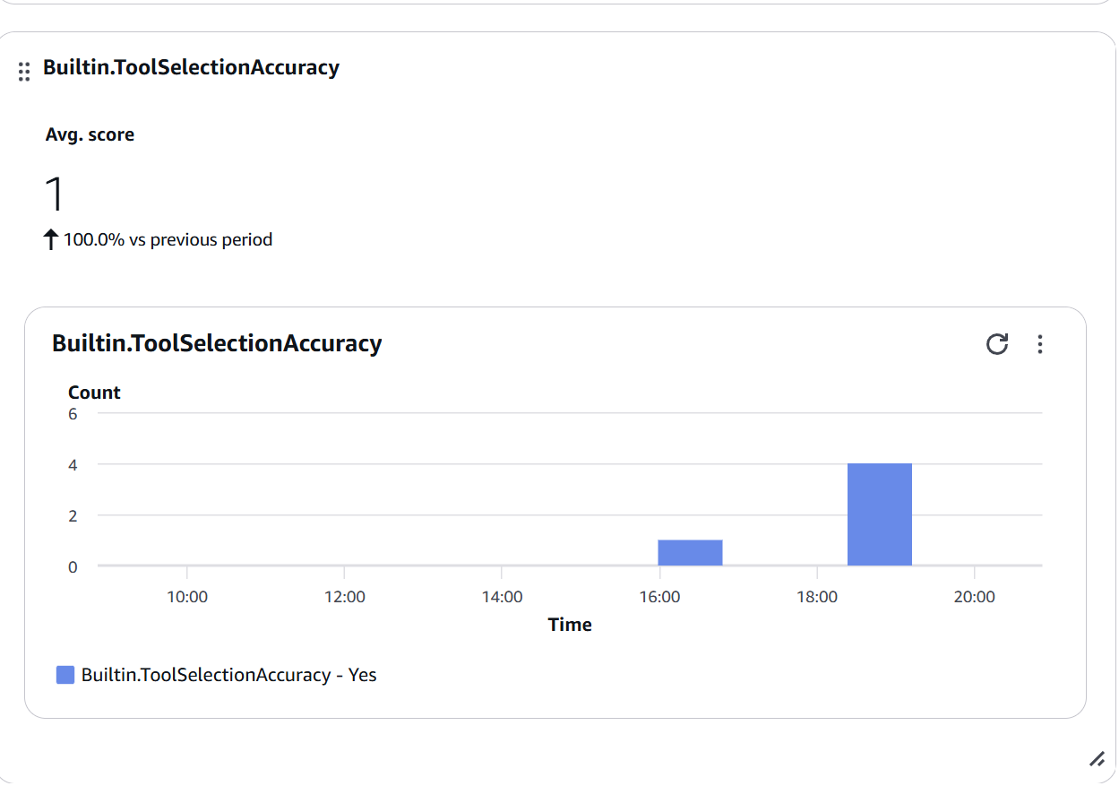Click the y-axis value 6 label
Image resolution: width=1119 pixels, height=786 pixels.
tap(73, 414)
